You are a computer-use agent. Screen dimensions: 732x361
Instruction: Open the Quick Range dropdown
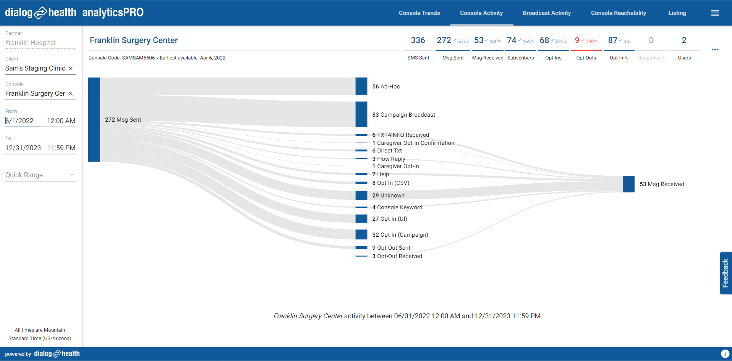pyautogui.click(x=40, y=175)
